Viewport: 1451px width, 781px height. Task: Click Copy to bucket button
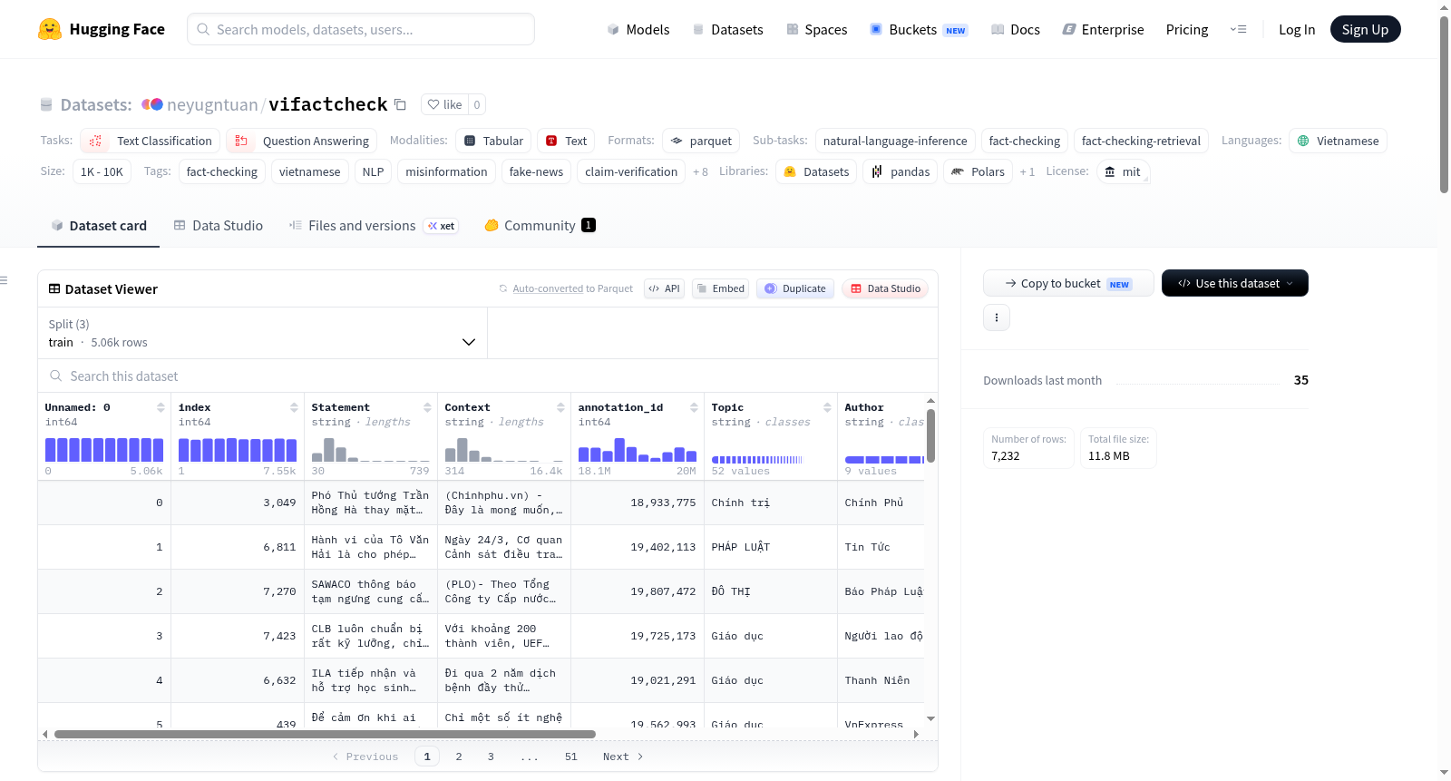pyautogui.click(x=1068, y=283)
